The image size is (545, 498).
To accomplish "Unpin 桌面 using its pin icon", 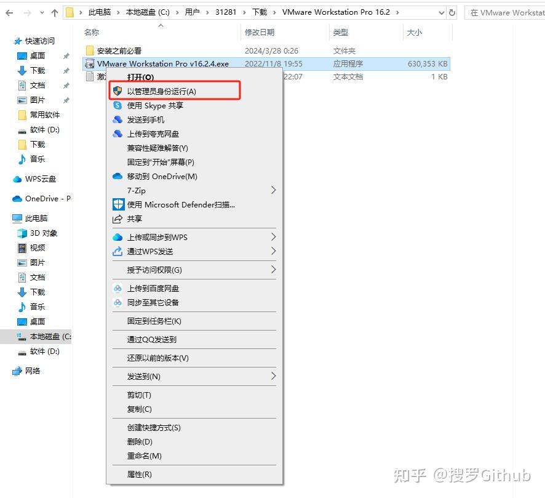I will tap(66, 56).
